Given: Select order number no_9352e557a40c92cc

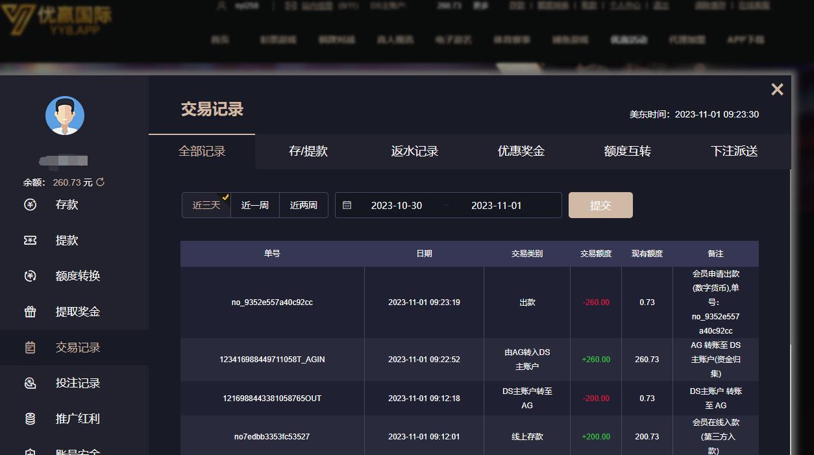Looking at the screenshot, I should (272, 302).
